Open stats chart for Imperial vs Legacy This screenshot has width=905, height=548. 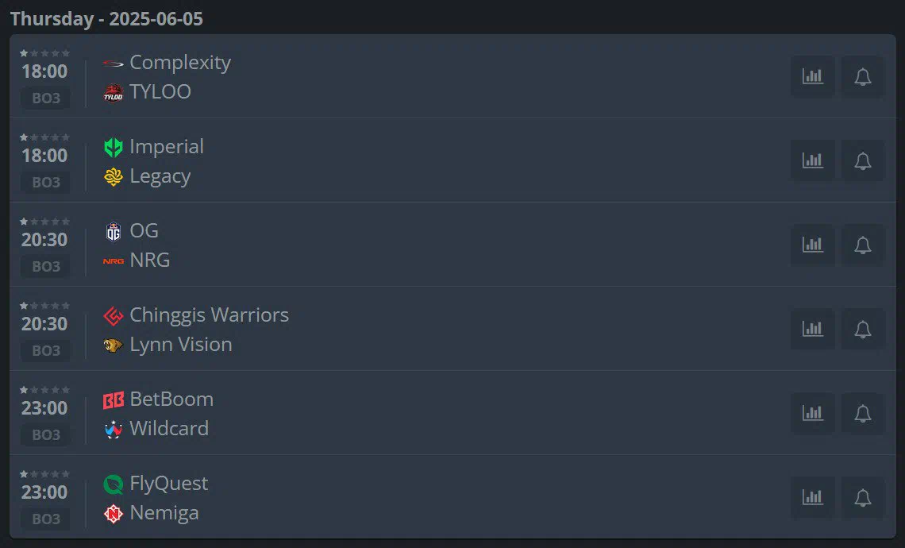(x=813, y=160)
